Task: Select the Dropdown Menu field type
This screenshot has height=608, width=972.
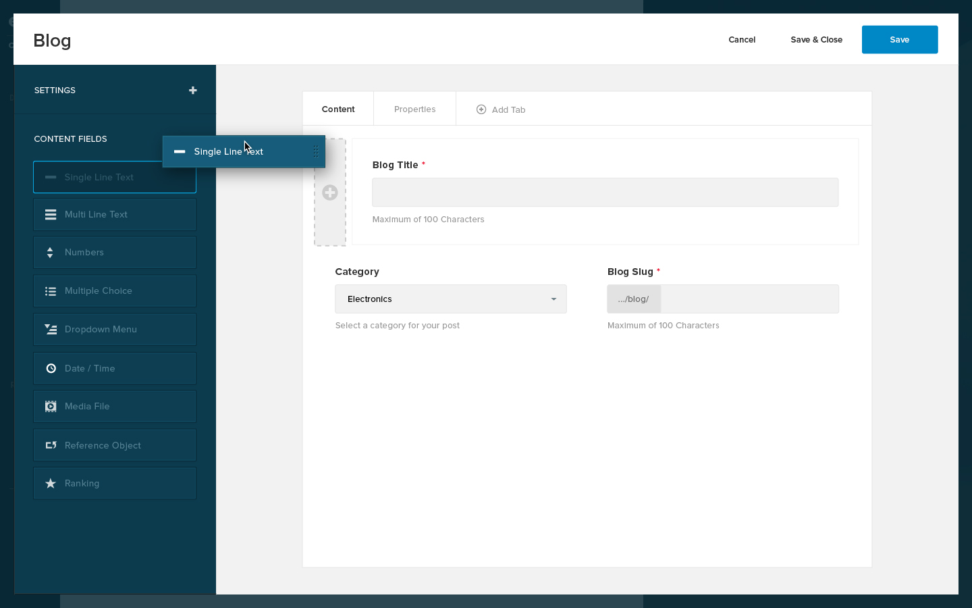Action: pos(115,329)
